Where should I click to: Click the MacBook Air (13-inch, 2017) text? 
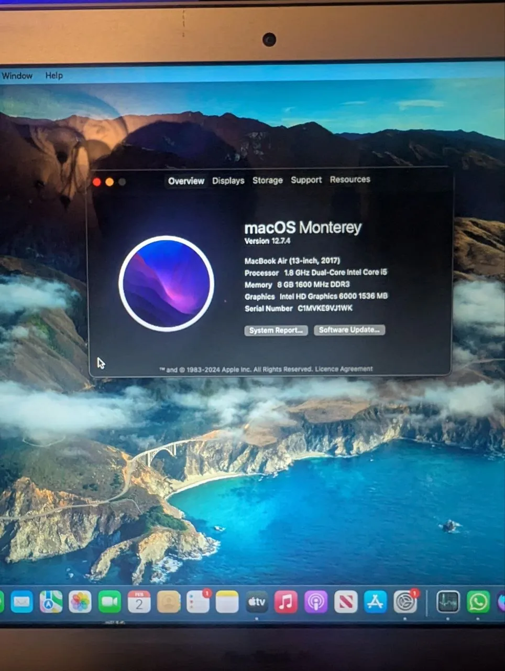click(x=292, y=261)
